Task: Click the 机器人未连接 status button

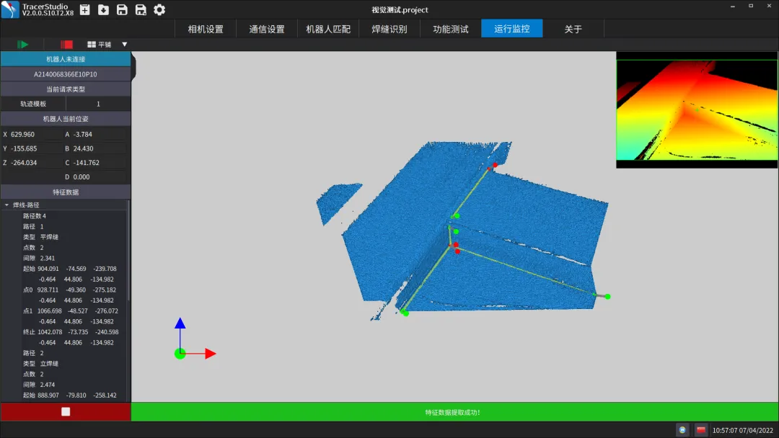Action: click(65, 59)
